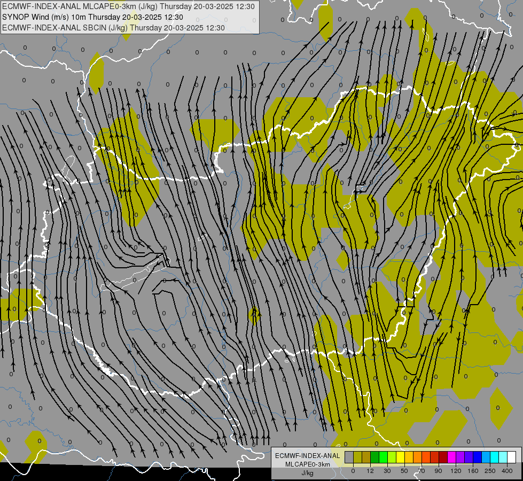Image resolution: width=523 pixels, height=481 pixels.
Task: Click the 90 value on the scale
Action: 438,471
